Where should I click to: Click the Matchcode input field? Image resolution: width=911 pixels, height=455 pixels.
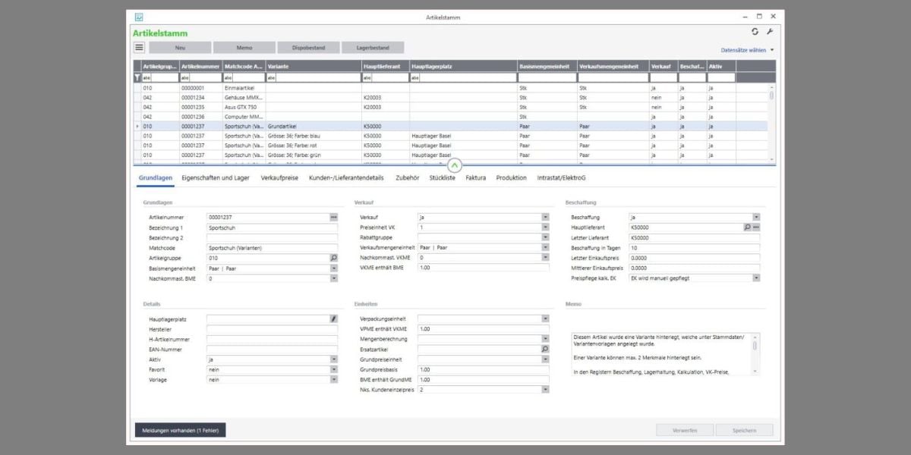(272, 247)
